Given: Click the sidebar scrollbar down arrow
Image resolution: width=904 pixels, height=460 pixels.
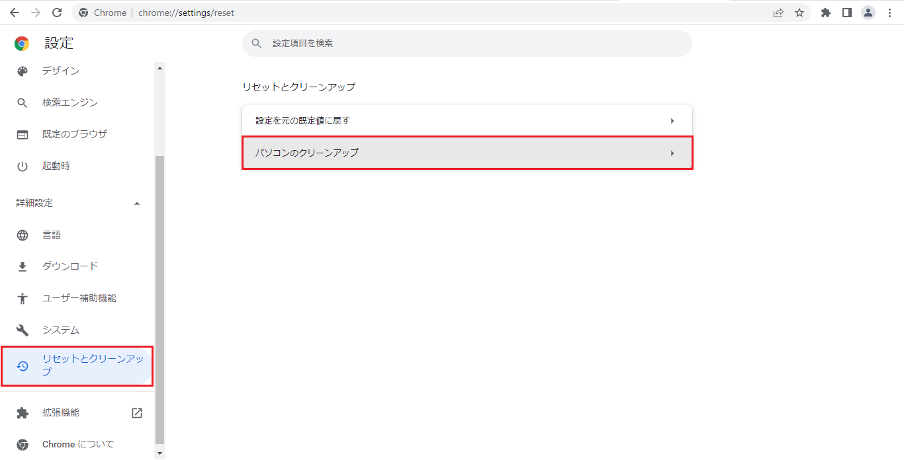Looking at the screenshot, I should point(159,453).
